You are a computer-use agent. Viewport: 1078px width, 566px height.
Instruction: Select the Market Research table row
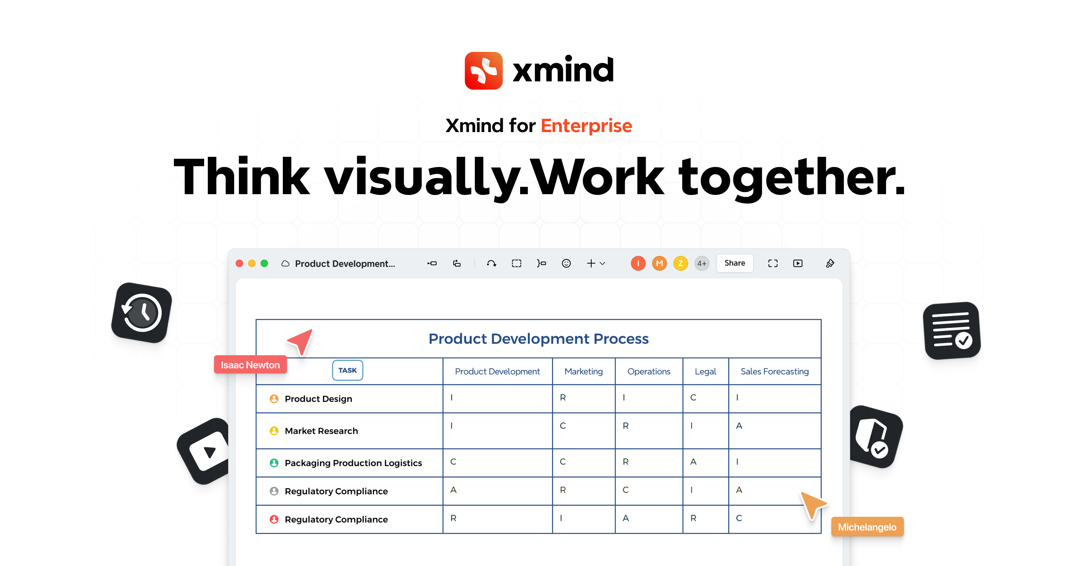coord(321,430)
